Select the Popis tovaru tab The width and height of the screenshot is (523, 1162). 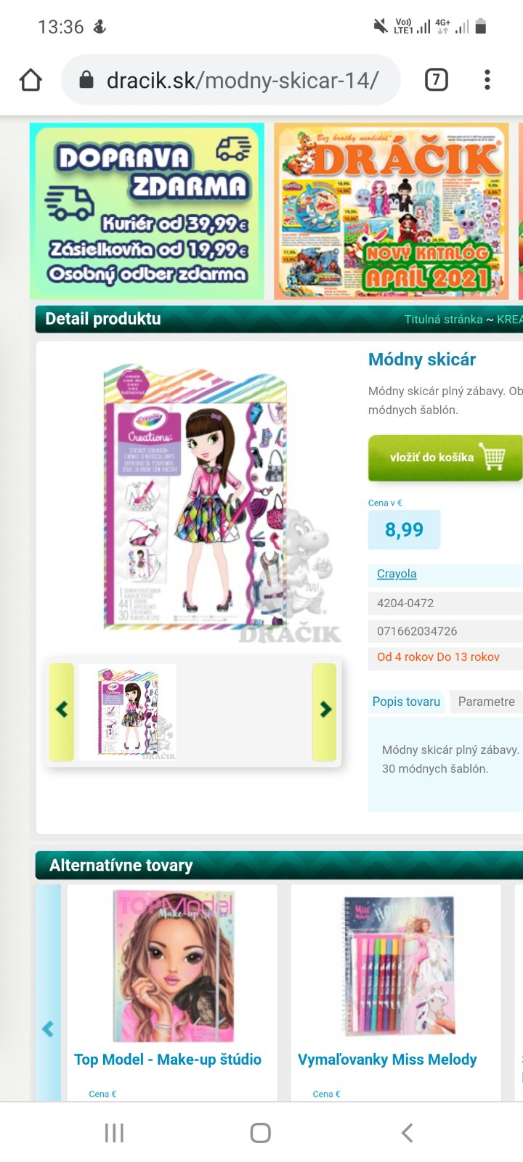(406, 702)
